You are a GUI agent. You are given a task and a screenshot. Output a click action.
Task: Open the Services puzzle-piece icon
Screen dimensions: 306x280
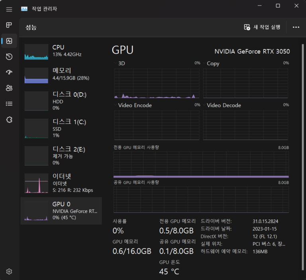(x=9, y=119)
